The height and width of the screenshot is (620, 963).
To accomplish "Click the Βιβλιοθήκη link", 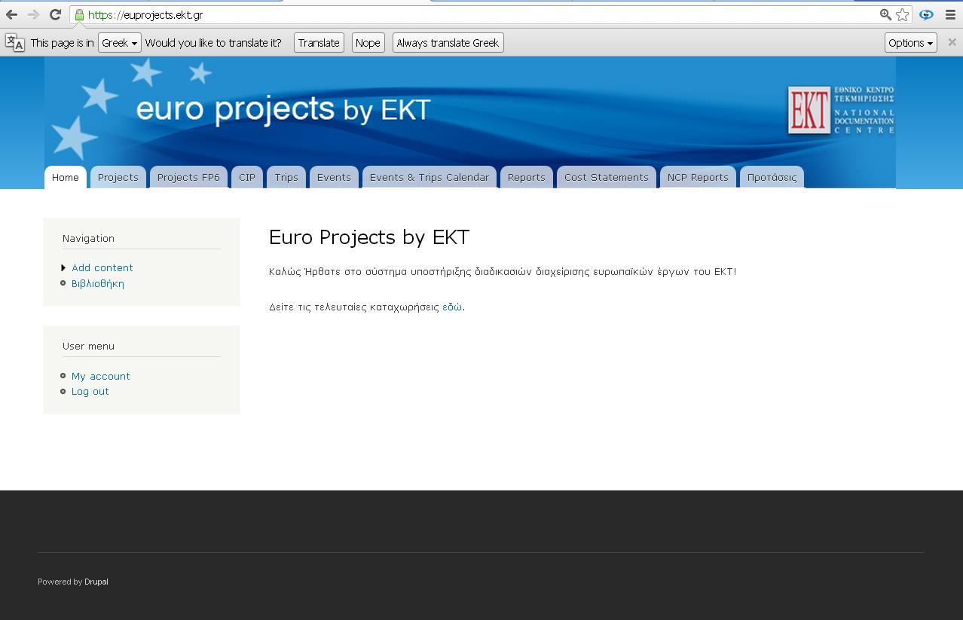I will point(98,283).
